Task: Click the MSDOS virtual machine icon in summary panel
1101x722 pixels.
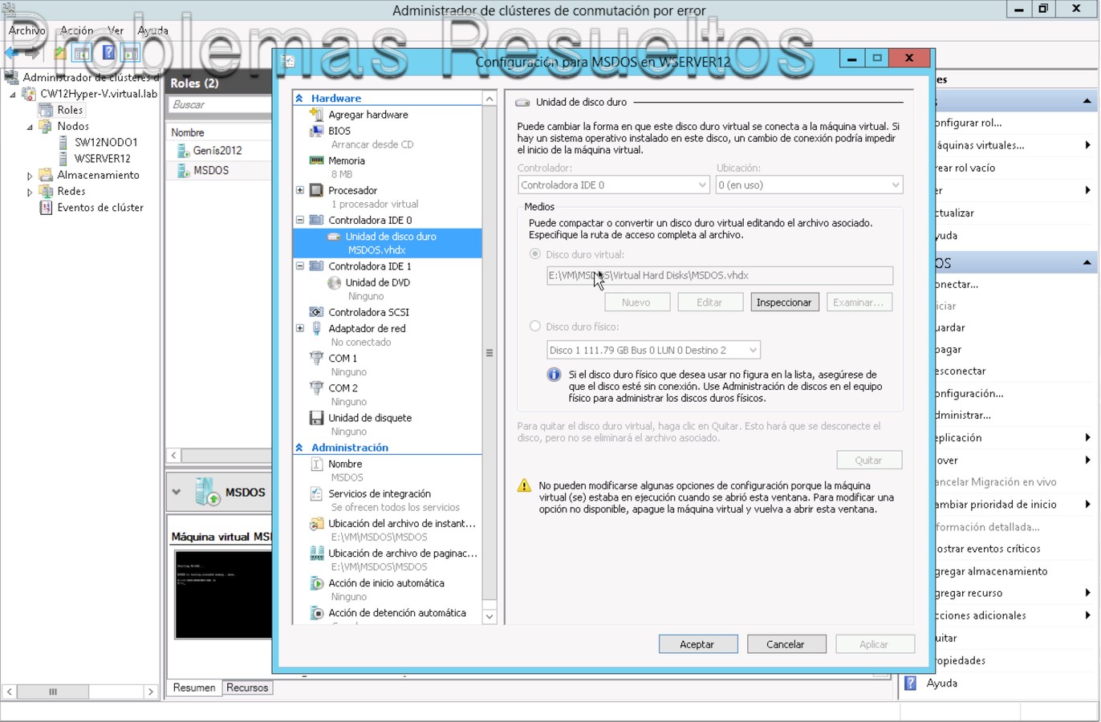Action: (x=207, y=492)
